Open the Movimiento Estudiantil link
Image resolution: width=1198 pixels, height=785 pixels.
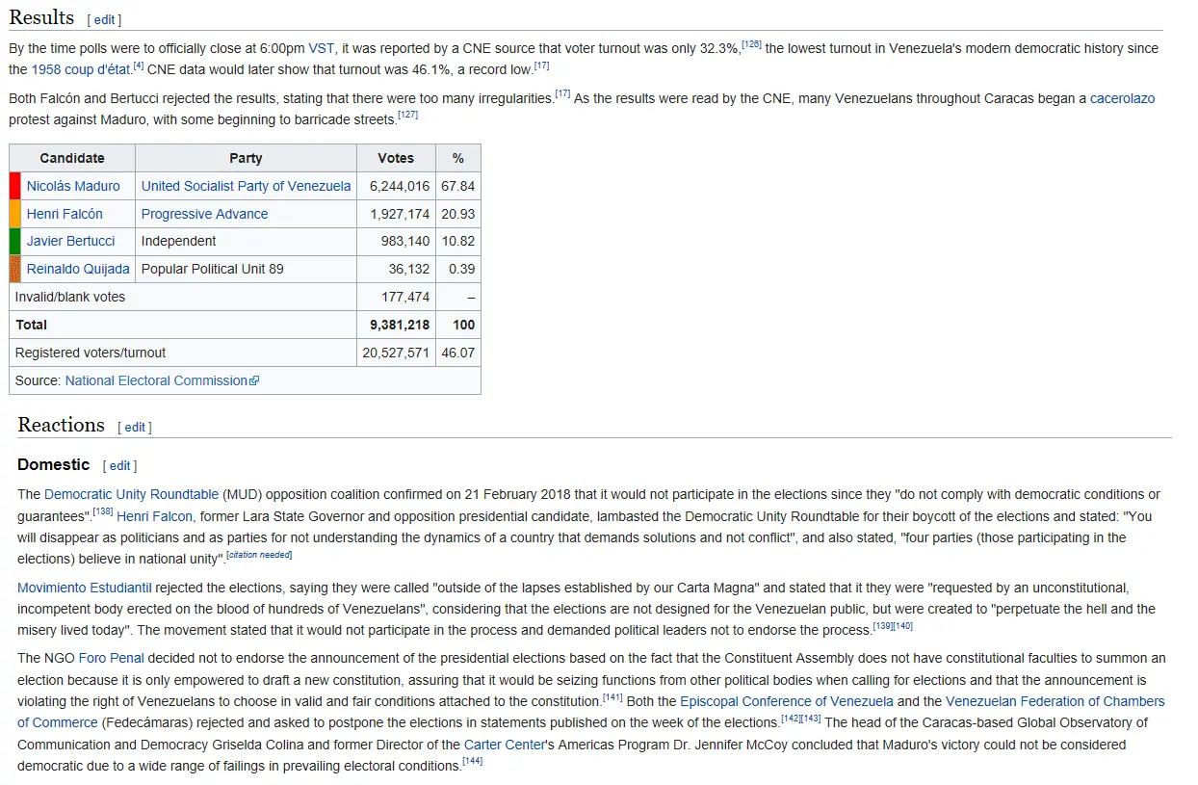click(x=85, y=587)
